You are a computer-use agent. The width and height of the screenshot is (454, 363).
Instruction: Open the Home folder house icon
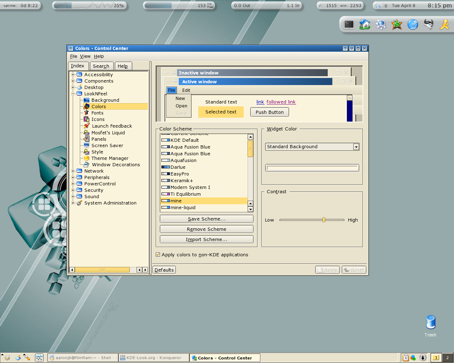pyautogui.click(x=365, y=24)
